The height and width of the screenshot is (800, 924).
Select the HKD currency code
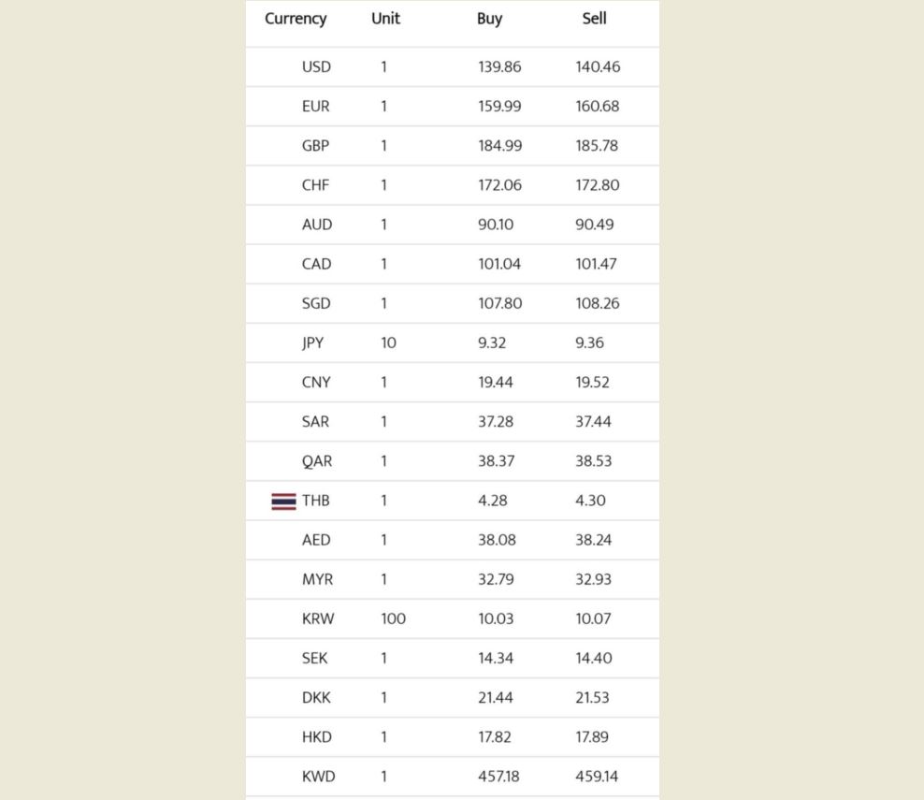(317, 736)
